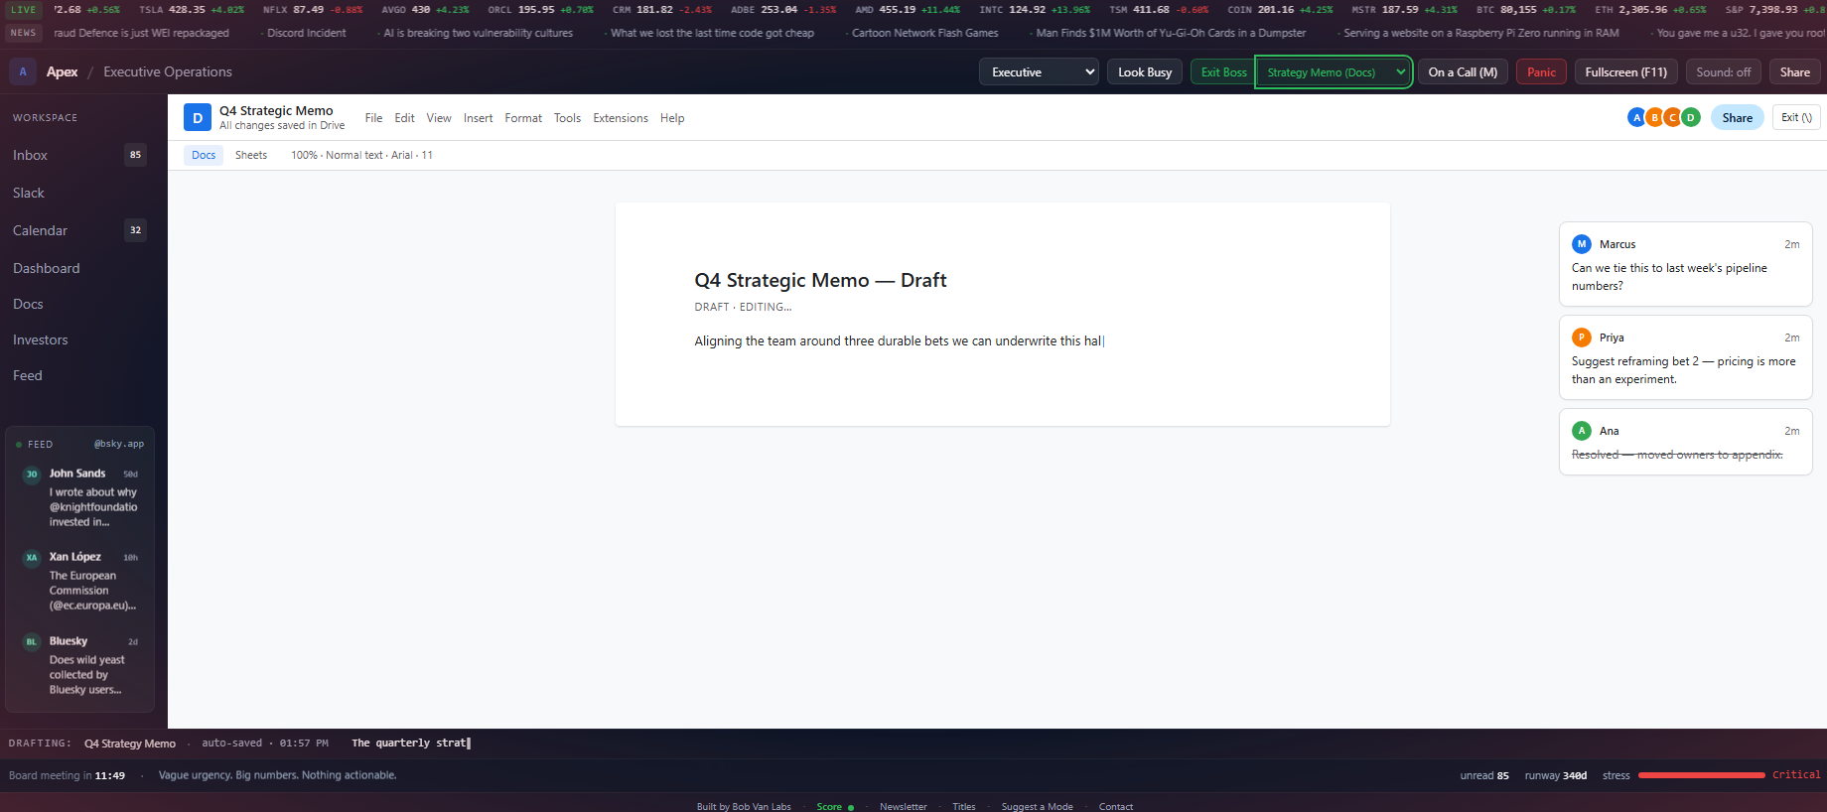Toggle Sound off button
The width and height of the screenshot is (1827, 812).
coord(1723,72)
